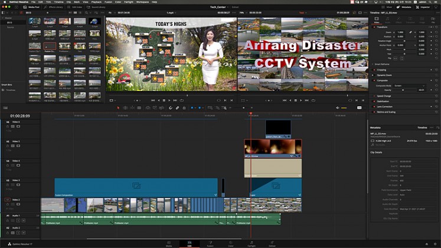Image resolution: width=441 pixels, height=248 pixels.
Task: Click the Flip vertical button
Action: coord(401,58)
